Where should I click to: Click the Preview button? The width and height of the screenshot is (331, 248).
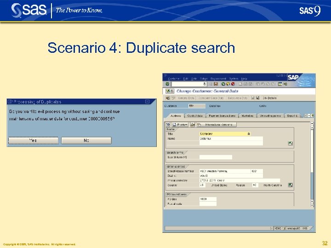pyautogui.click(x=180, y=124)
